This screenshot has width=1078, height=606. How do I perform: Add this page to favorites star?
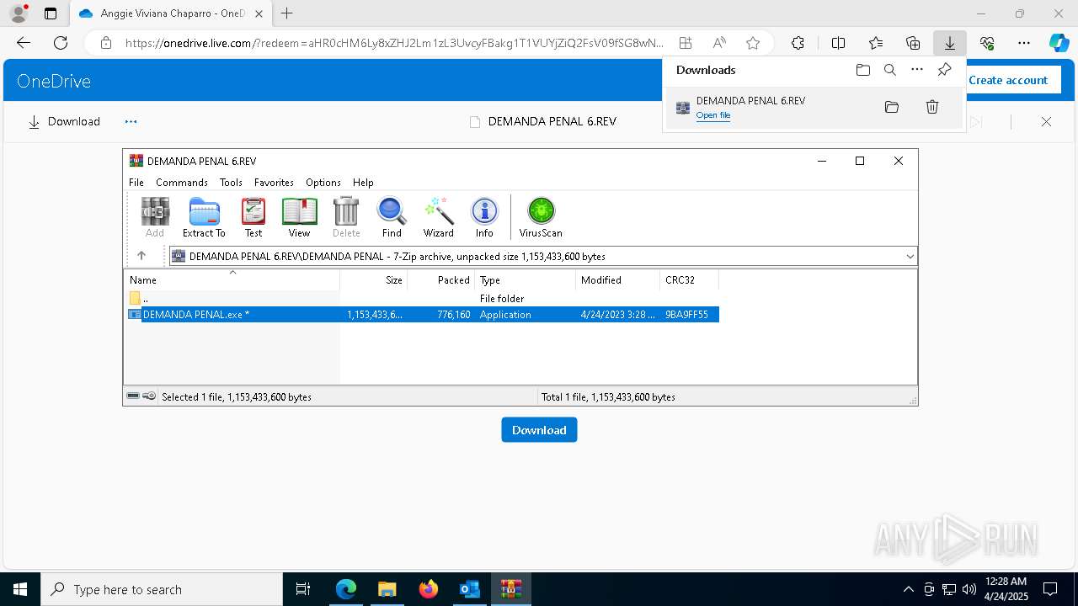(753, 43)
